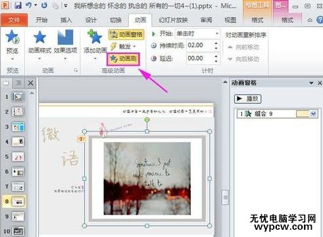Open animation pane options dropdown arrow
This screenshot has height=237, width=323.
(x=311, y=83)
